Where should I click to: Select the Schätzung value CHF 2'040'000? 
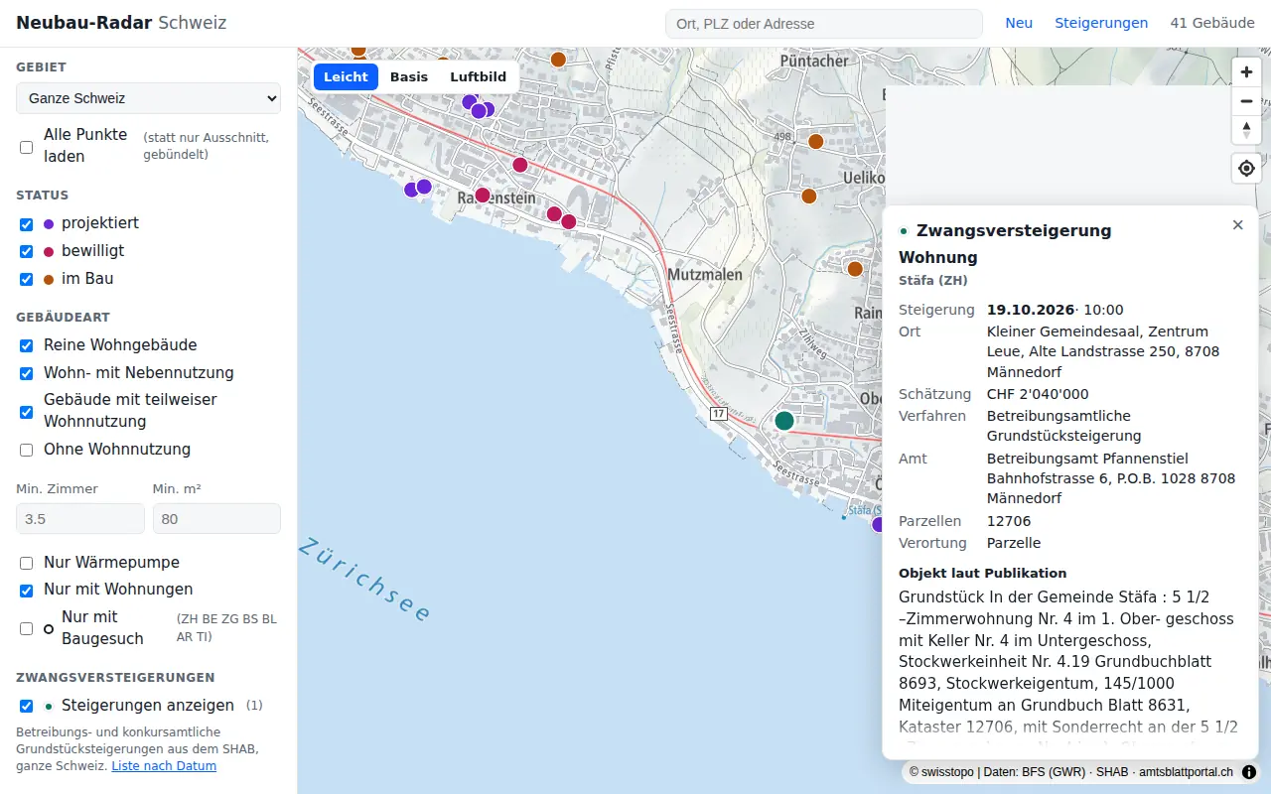tap(1038, 394)
